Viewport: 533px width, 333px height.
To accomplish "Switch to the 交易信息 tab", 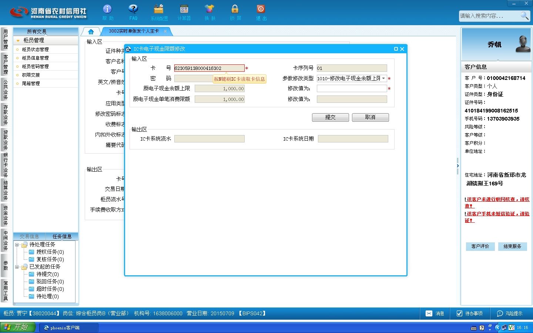I will point(29,236).
